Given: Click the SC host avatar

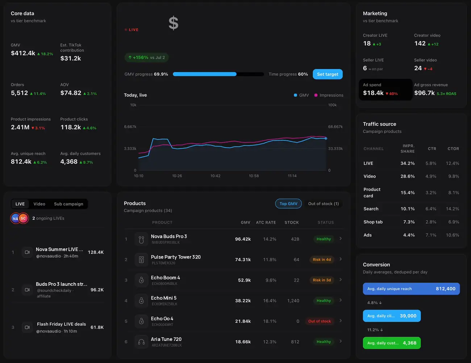Looking at the screenshot, I should tap(23, 218).
